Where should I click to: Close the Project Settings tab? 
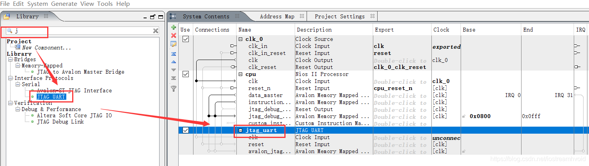tap(372, 16)
